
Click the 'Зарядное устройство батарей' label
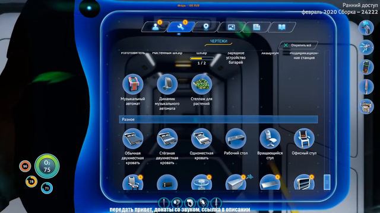[236, 57]
